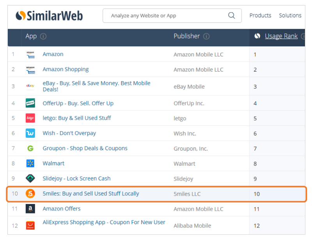This screenshot has height=241, width=312.
Task: Focus the Analyze any Website or App field
Action: [x=172, y=16]
